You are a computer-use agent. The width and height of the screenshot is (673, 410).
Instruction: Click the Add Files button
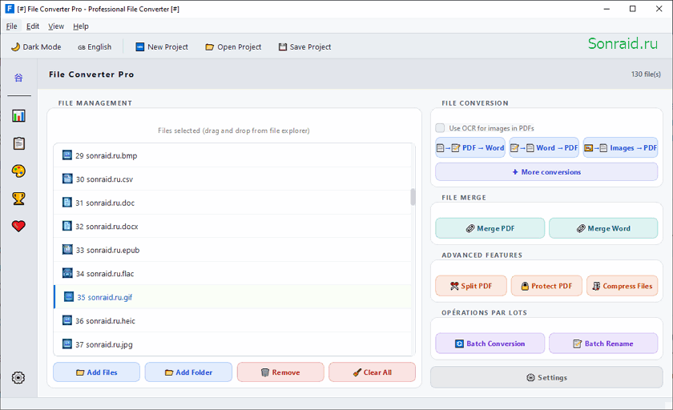97,372
